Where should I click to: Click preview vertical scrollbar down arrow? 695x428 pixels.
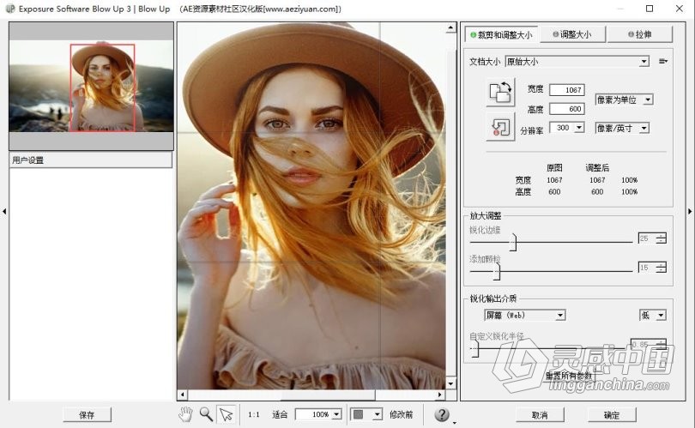(x=450, y=383)
